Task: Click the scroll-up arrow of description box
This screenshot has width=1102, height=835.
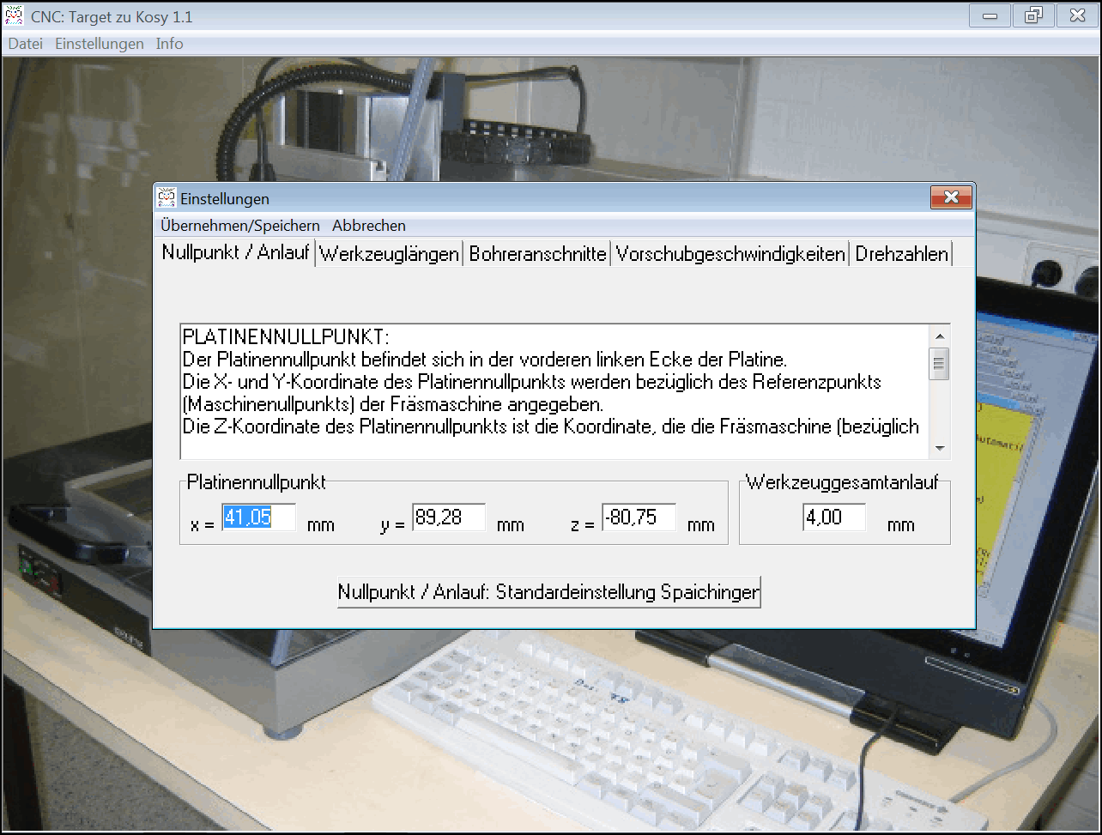Action: coord(939,336)
